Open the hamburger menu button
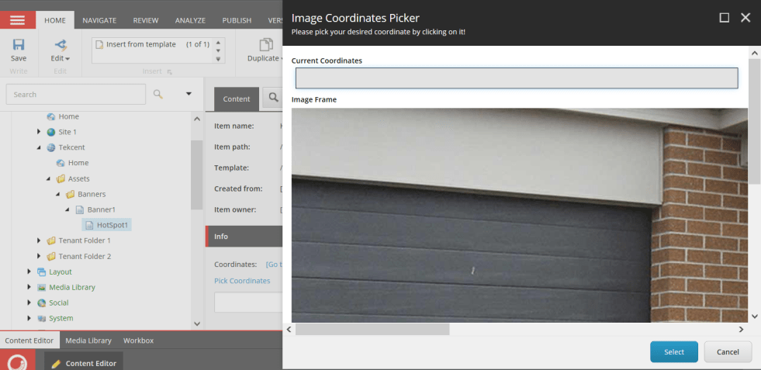The height and width of the screenshot is (370, 761). tap(17, 20)
